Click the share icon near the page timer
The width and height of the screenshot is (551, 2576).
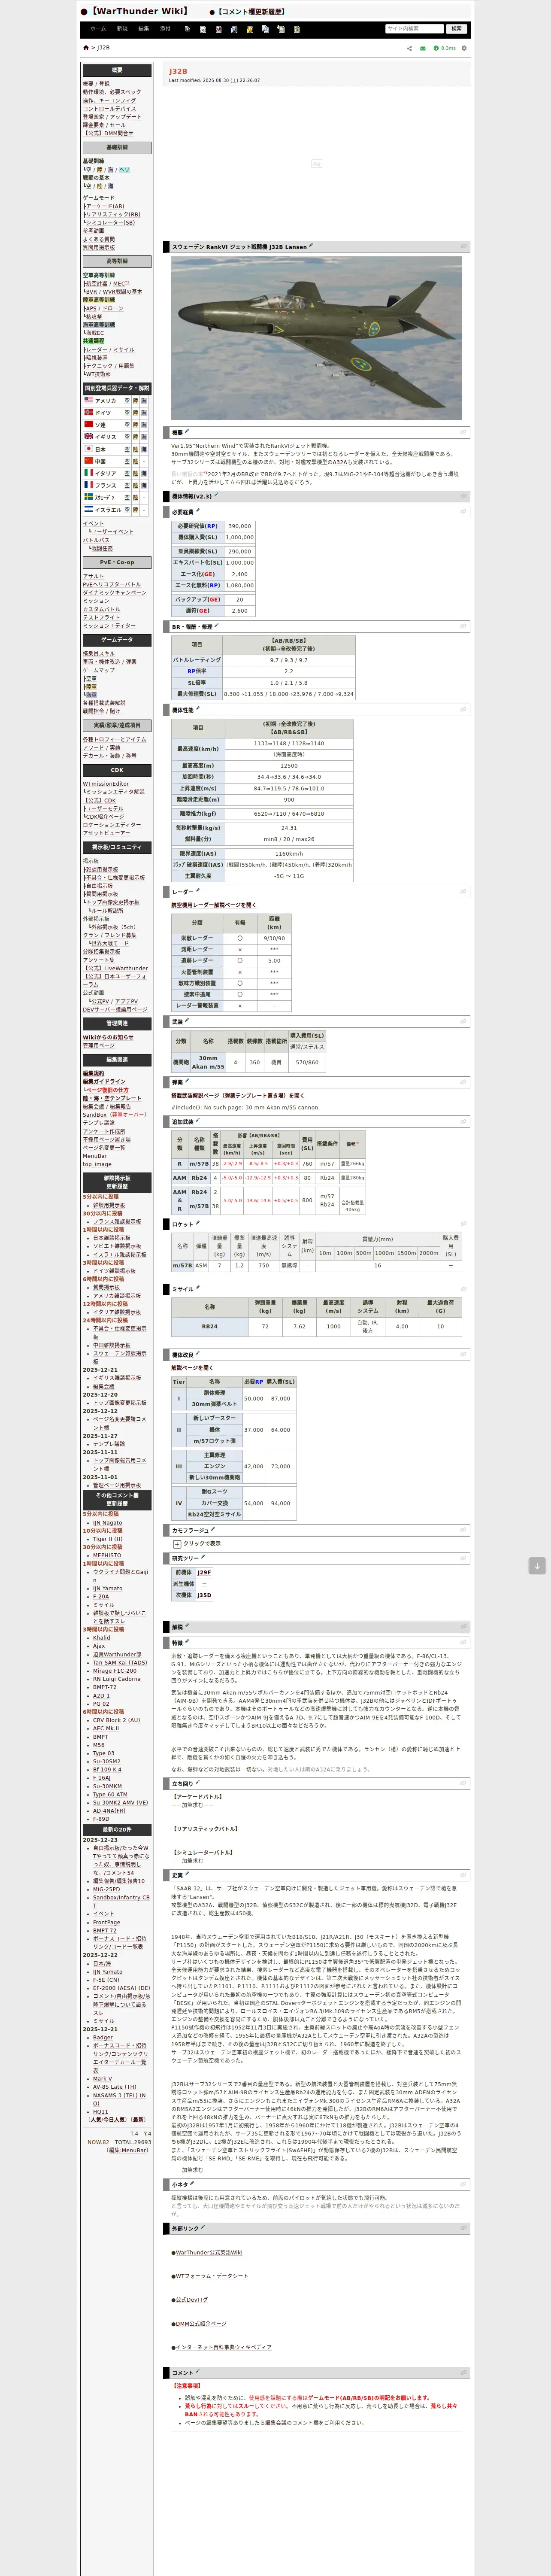click(x=409, y=48)
